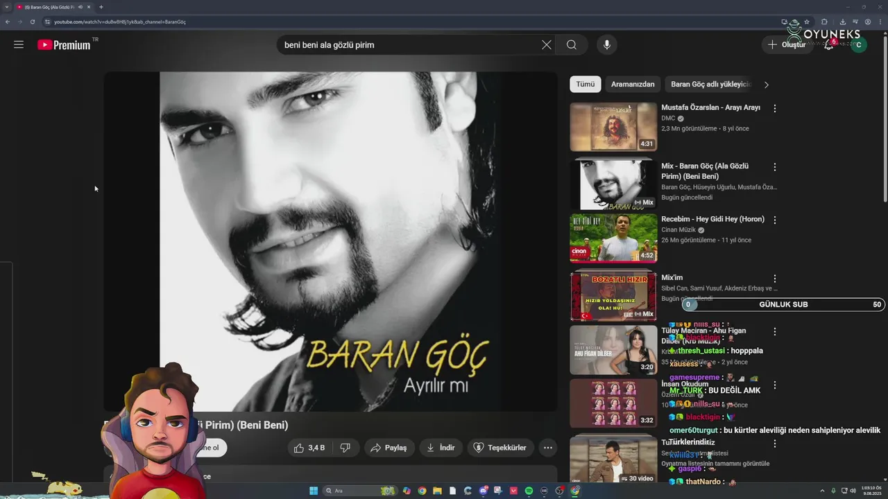Open the notifications bell

[829, 44]
